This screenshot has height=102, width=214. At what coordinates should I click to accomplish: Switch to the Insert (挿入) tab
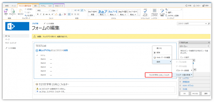tap(36, 6)
